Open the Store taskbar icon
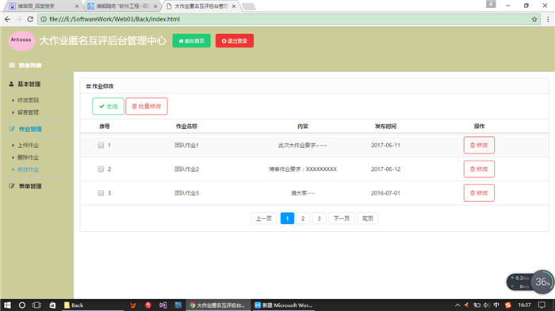This screenshot has width=555, height=311. coord(52,305)
